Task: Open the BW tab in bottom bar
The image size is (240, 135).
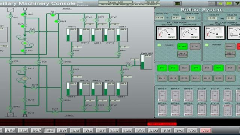Action: 63,130
